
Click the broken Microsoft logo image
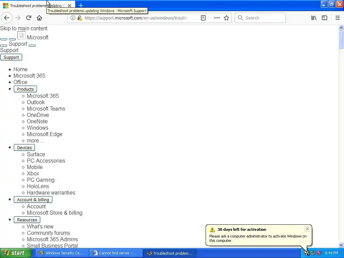tap(21, 35)
